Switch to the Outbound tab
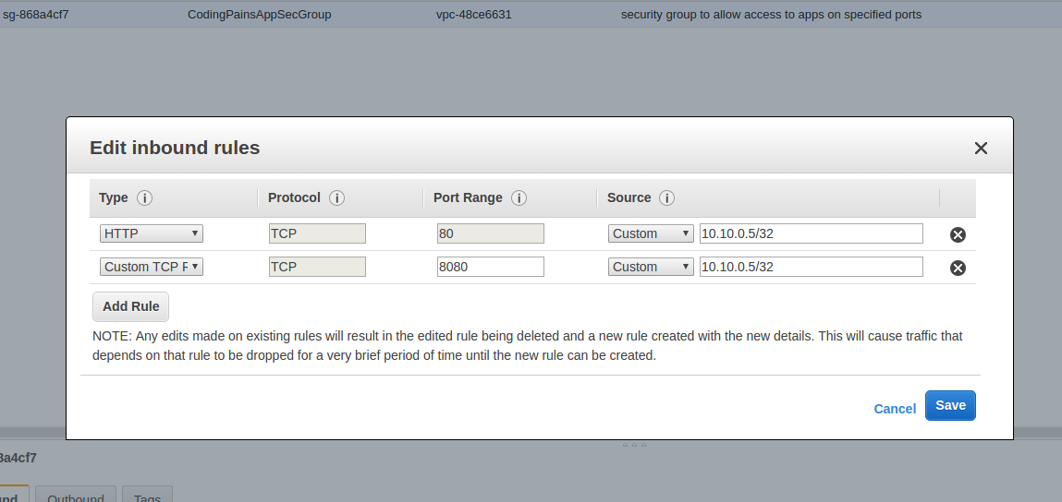The image size is (1062, 502). click(x=76, y=496)
